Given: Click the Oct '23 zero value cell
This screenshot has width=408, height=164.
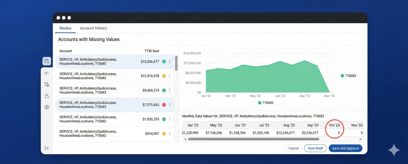Looking at the screenshot, I should click(339, 133).
